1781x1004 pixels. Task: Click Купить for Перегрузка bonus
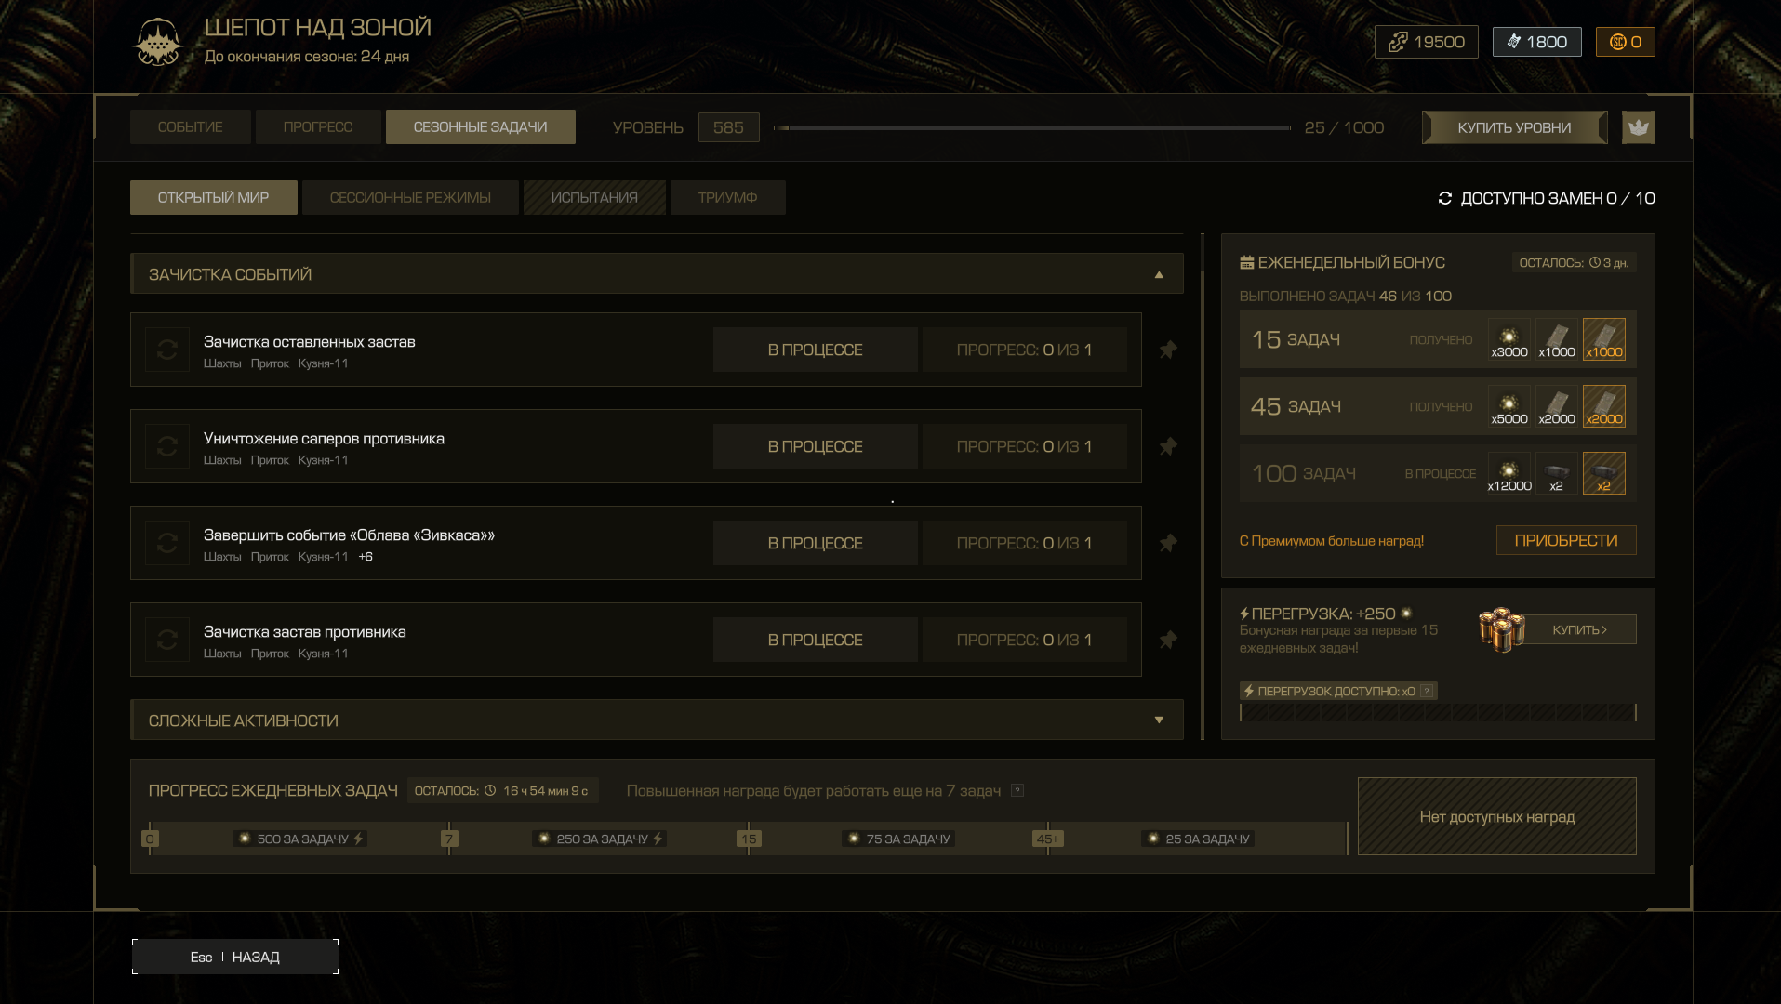tap(1580, 629)
